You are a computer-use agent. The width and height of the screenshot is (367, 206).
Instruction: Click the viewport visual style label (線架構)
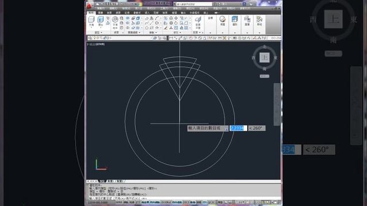tap(100, 44)
